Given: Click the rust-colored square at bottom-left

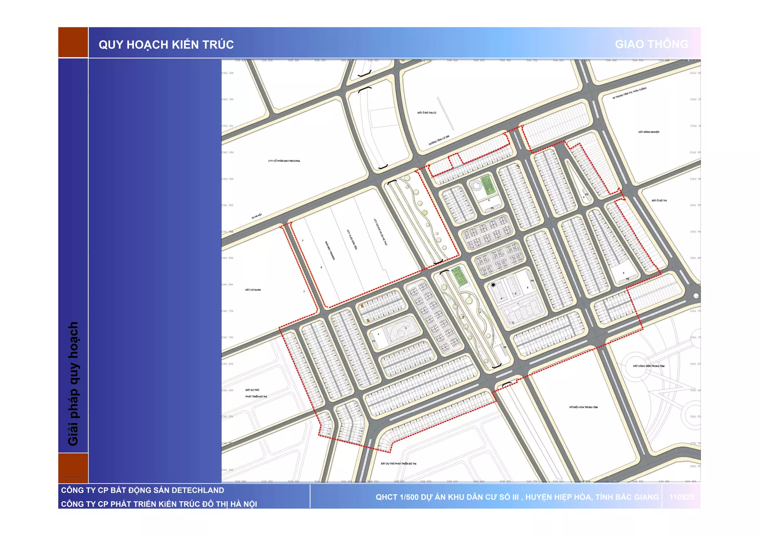Looking at the screenshot, I should point(73,468).
